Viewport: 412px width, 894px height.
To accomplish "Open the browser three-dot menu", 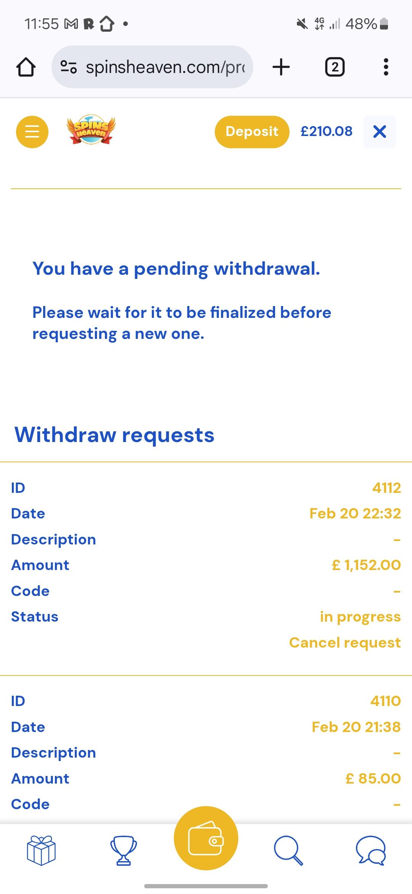I will pyautogui.click(x=386, y=67).
